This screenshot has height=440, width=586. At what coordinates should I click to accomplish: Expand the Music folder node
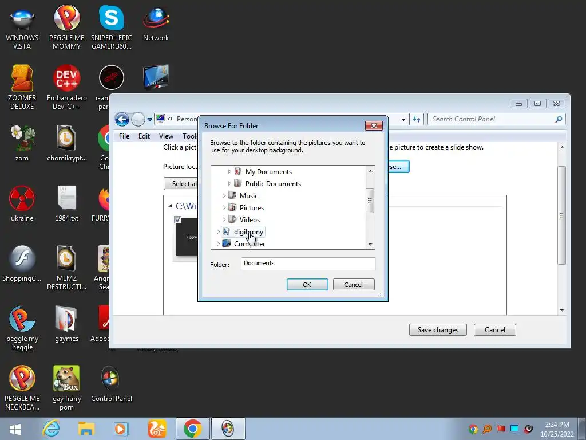pos(224,196)
